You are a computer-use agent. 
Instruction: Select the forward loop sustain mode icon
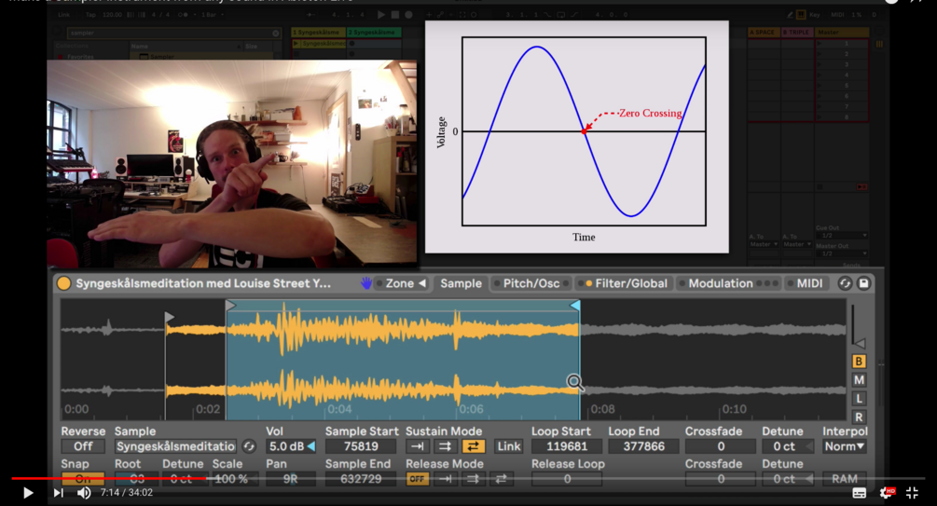tap(446, 446)
